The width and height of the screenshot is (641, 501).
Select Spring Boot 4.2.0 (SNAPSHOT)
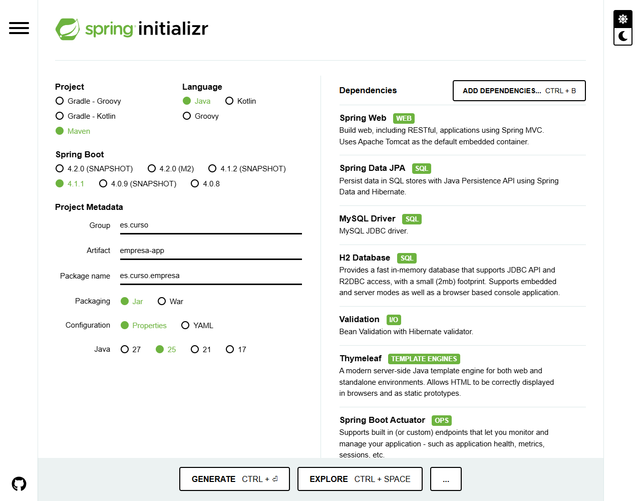[x=94, y=169]
